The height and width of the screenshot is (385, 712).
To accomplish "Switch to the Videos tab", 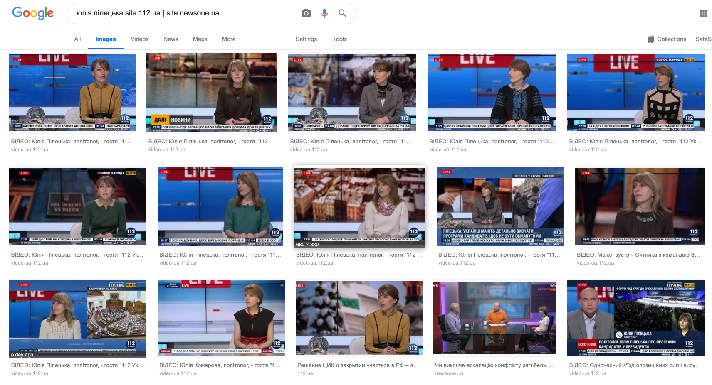I will tap(139, 39).
